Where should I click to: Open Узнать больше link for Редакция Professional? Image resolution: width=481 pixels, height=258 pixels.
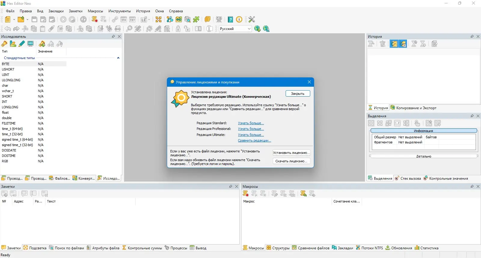(251, 129)
